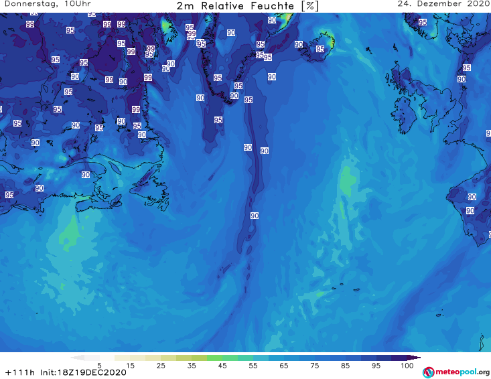This screenshot has height=379, width=491.
Task: Click the '2m Relative Feuchte [%]' title
Action: pyautogui.click(x=248, y=6)
